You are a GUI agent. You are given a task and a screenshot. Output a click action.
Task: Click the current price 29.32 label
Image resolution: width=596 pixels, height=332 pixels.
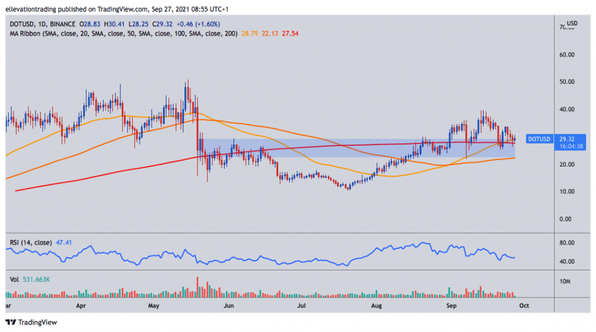pyautogui.click(x=567, y=139)
